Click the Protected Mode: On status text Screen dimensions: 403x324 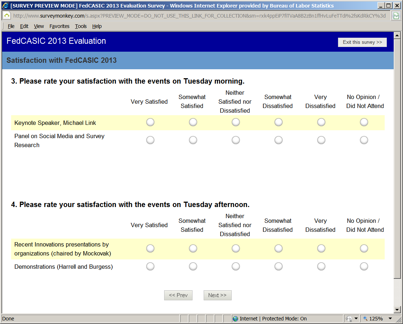[284, 319]
